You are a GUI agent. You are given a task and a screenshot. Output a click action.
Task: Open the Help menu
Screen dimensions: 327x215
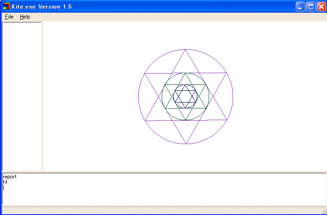coord(25,17)
